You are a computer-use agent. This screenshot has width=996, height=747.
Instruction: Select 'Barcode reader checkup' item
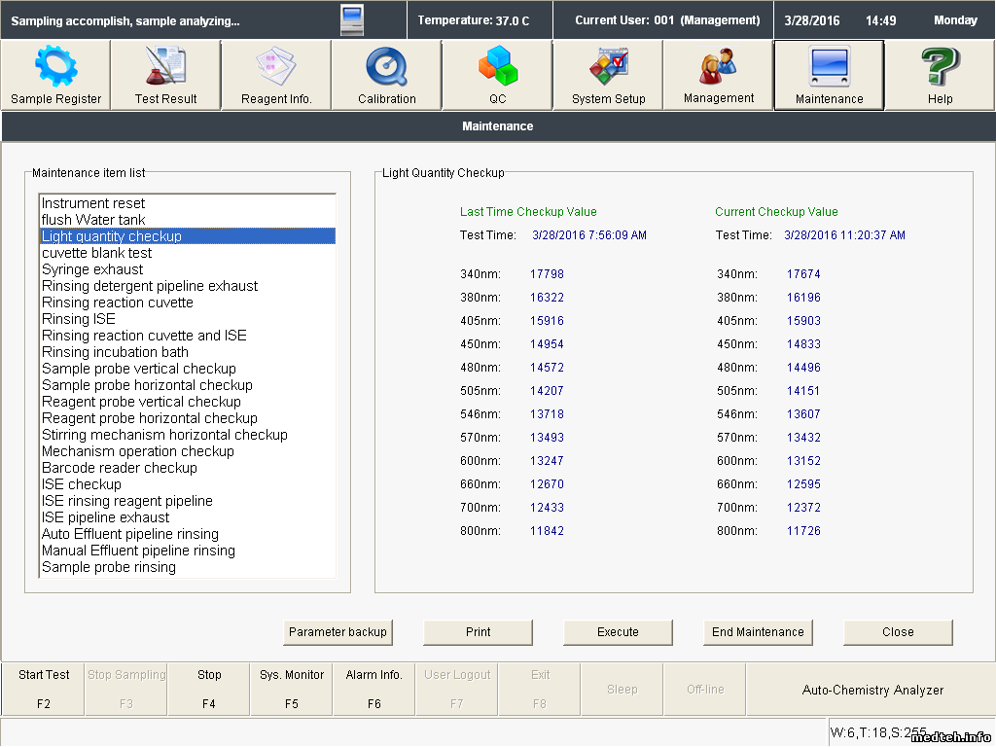119,468
